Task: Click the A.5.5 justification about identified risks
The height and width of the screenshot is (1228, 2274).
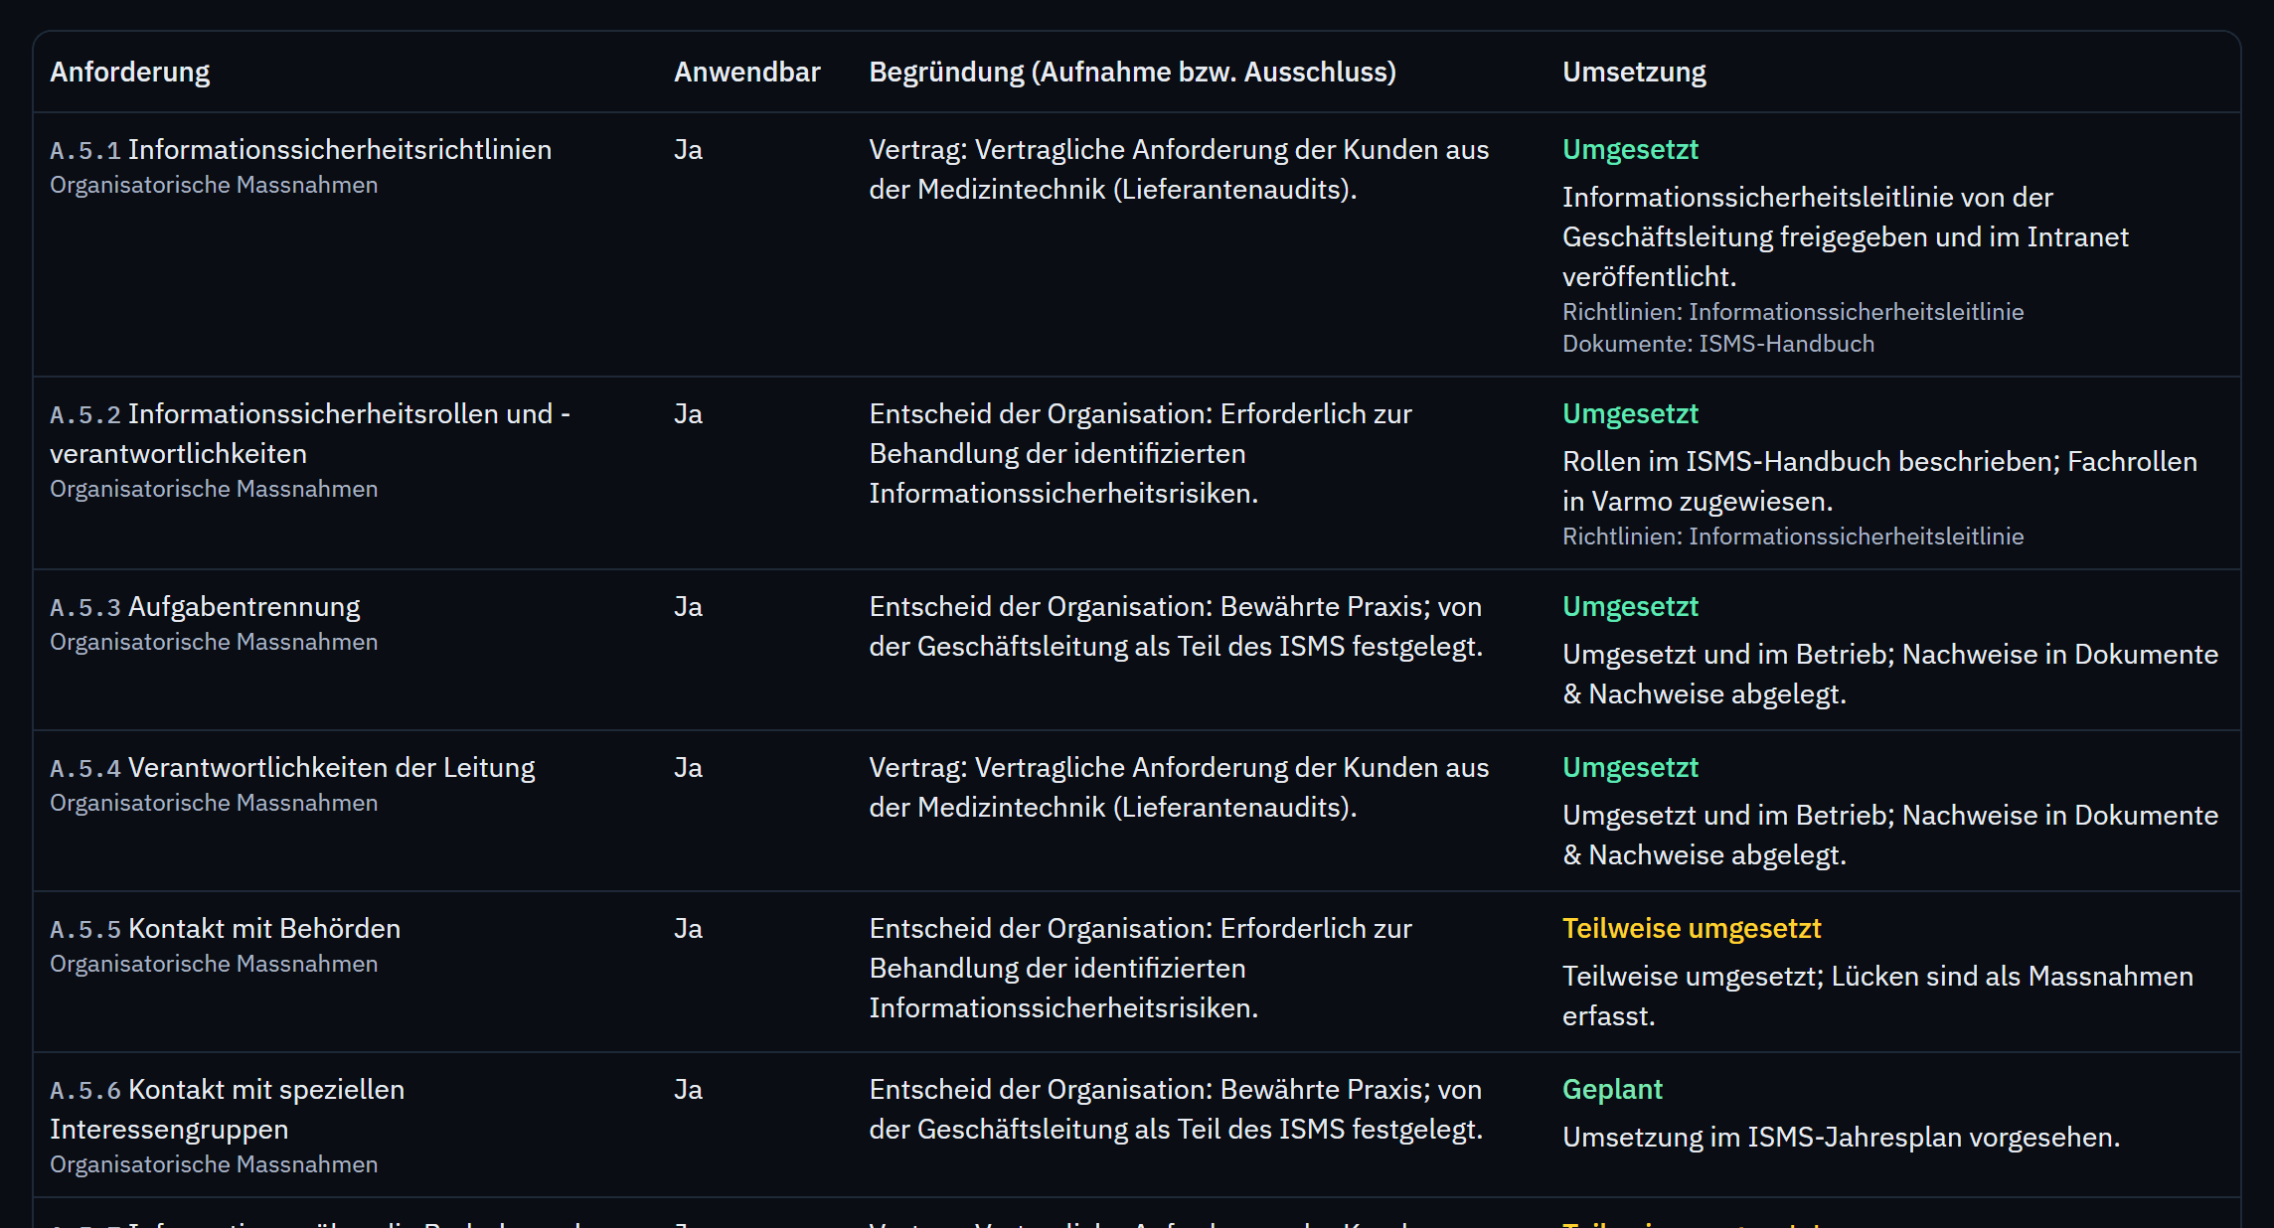Action: [x=1140, y=969]
